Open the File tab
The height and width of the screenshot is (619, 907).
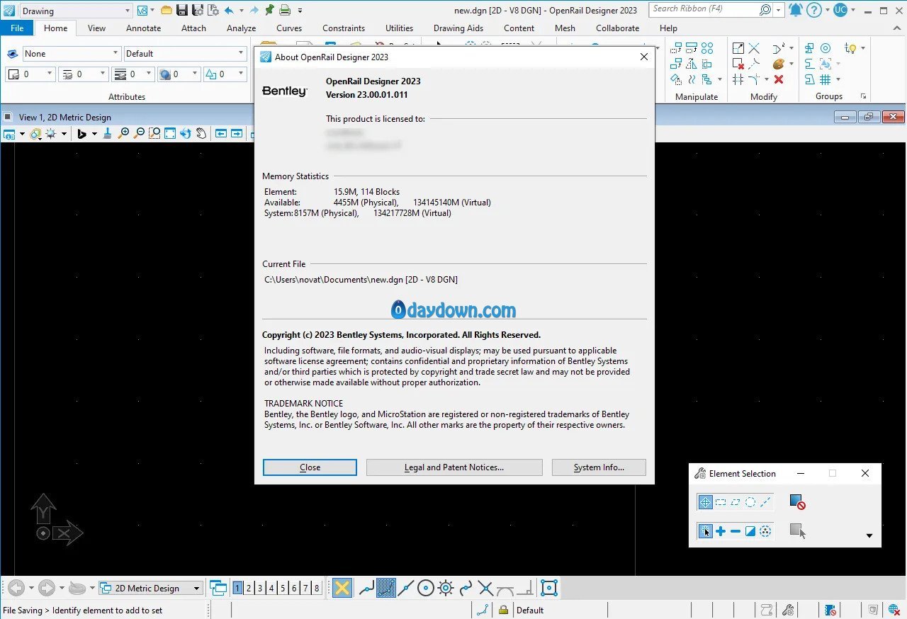click(x=17, y=28)
